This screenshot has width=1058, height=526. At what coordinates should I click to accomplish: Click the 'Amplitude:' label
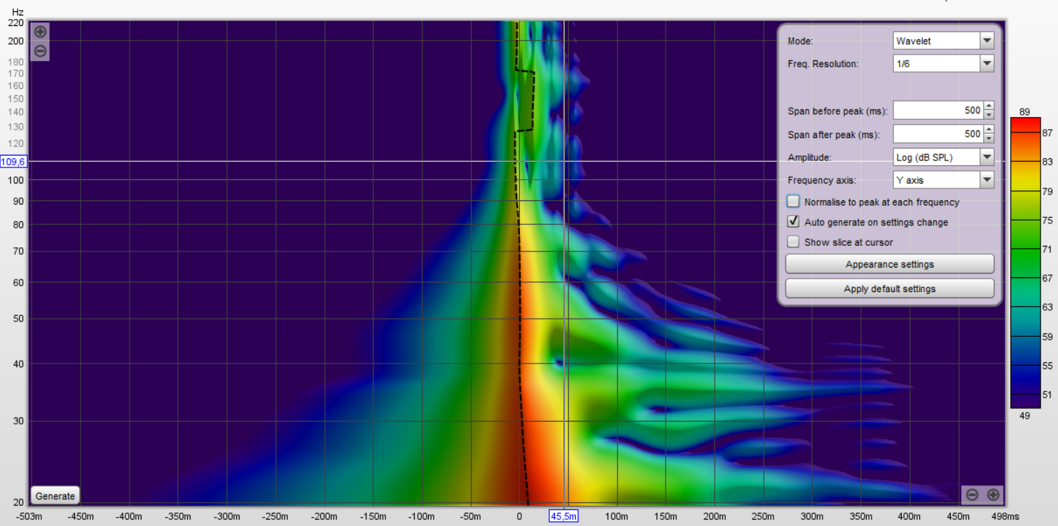(809, 158)
